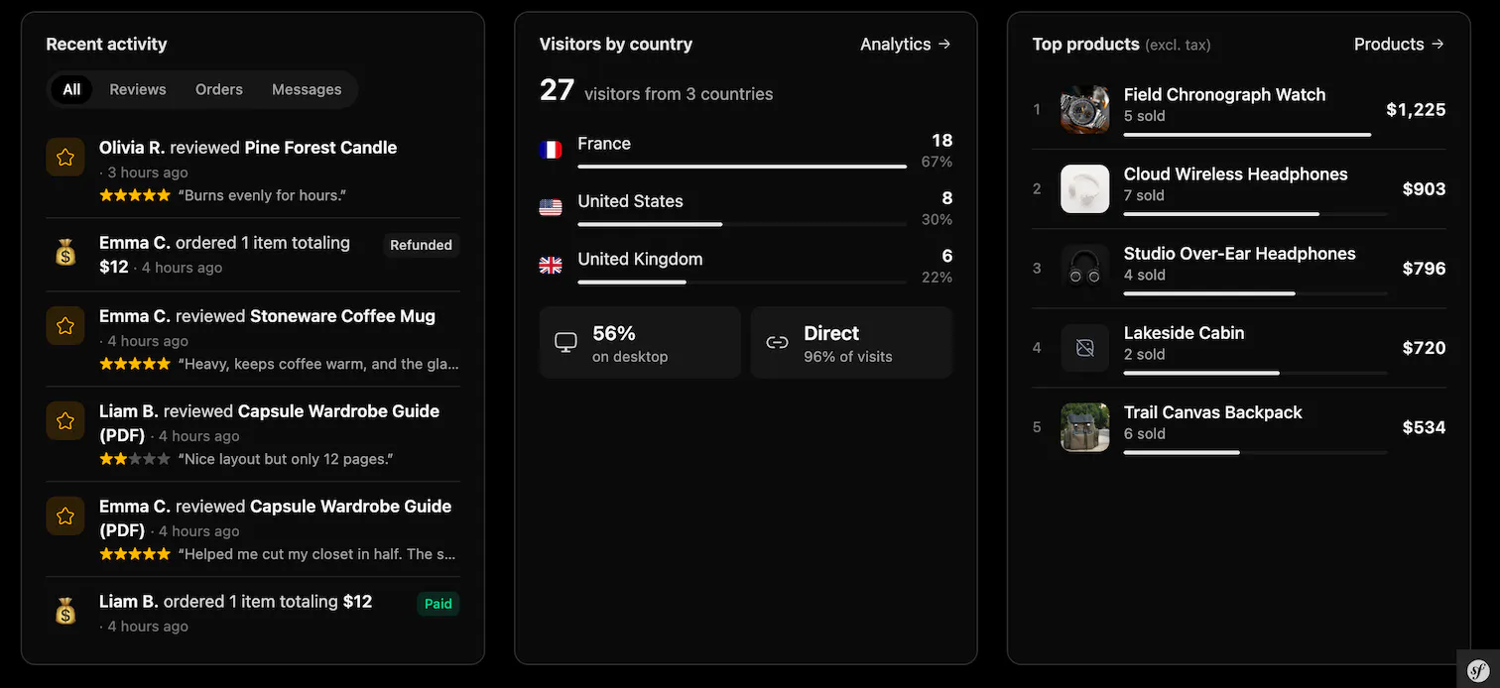Click the money bag icon for Emma C. order

[x=65, y=253]
